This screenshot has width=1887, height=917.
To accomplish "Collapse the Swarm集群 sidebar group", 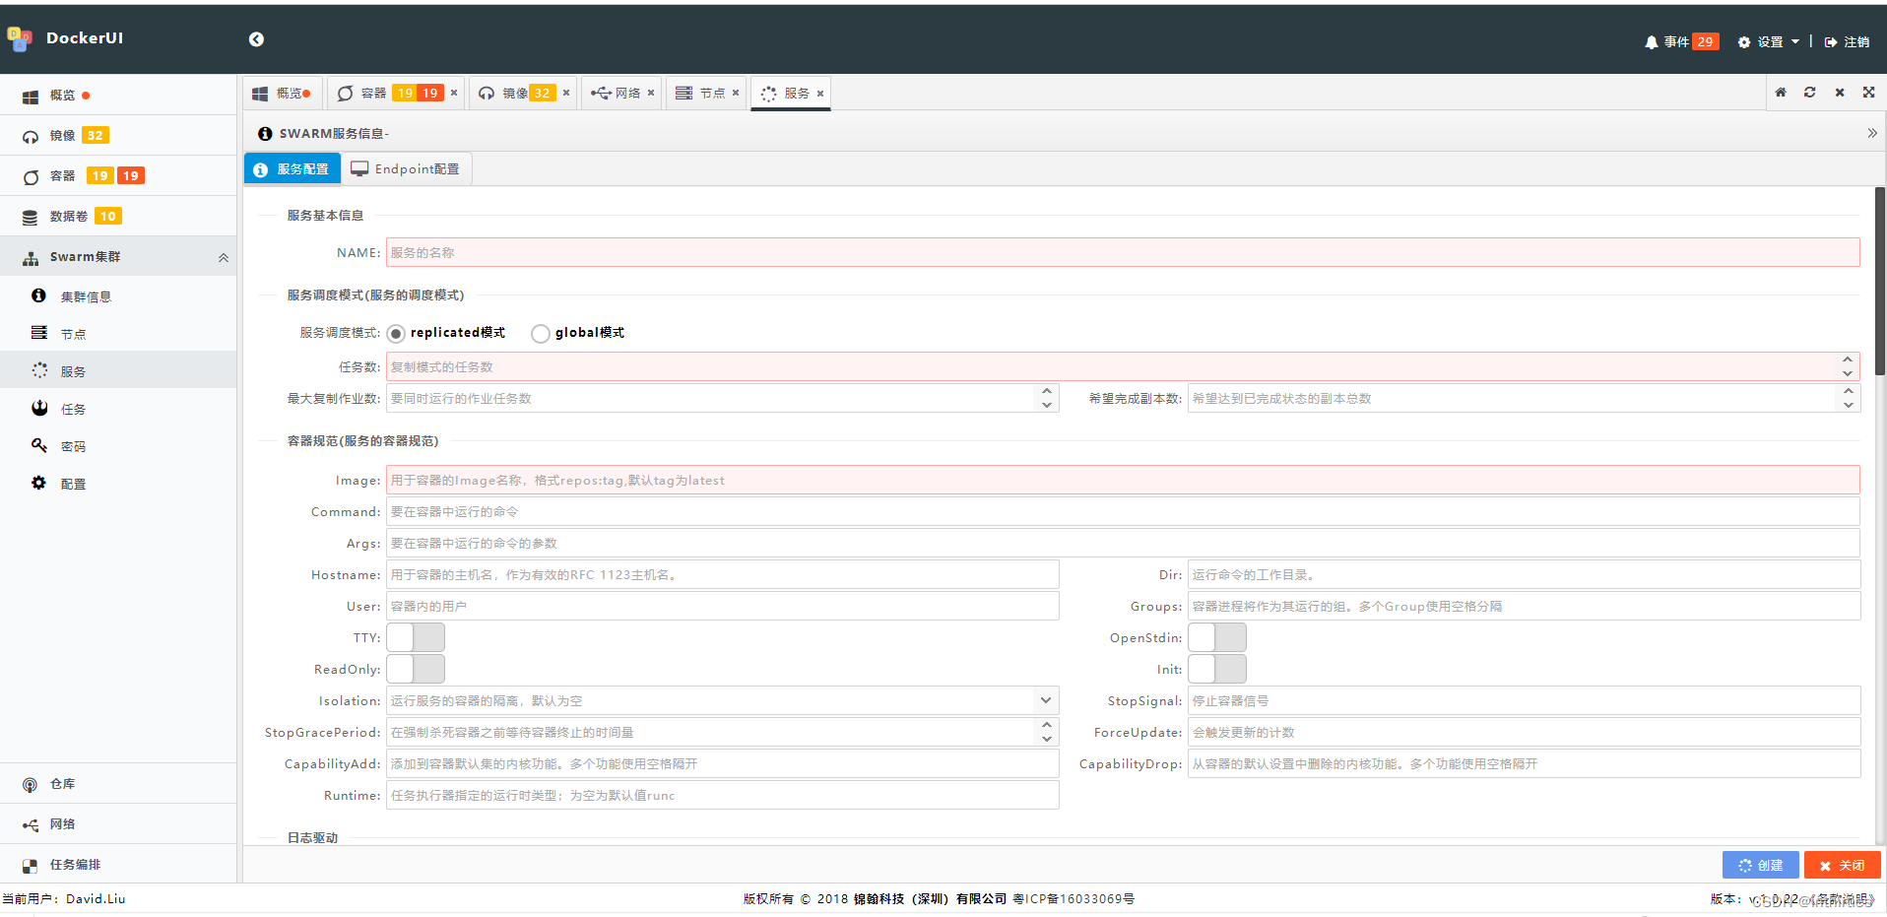I will coord(118,257).
